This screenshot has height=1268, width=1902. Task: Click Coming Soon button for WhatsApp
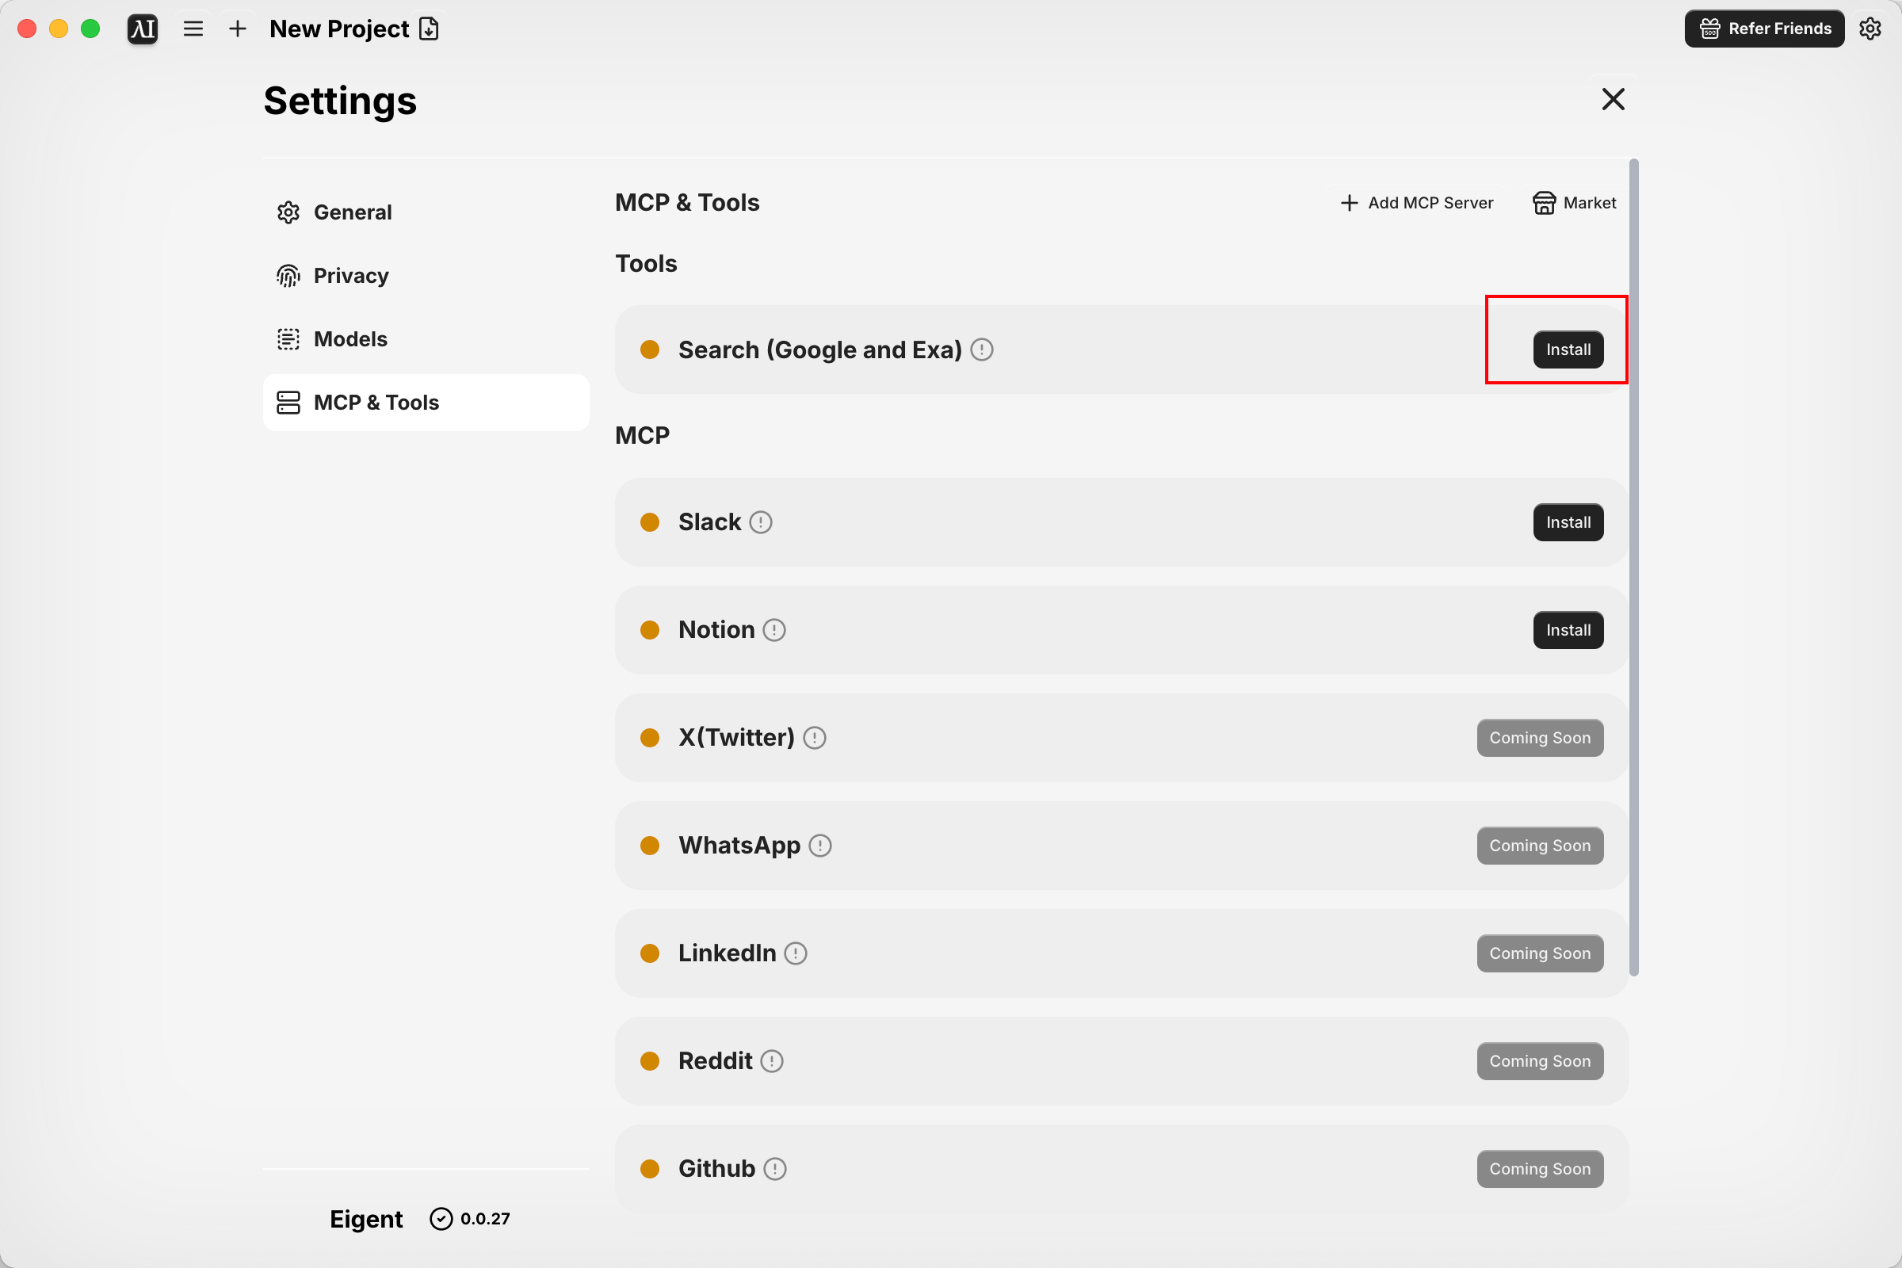[x=1540, y=846]
